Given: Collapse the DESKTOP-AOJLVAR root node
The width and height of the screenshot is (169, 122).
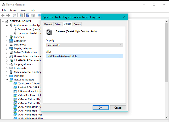Looking at the screenshot, I should pos(3,22).
